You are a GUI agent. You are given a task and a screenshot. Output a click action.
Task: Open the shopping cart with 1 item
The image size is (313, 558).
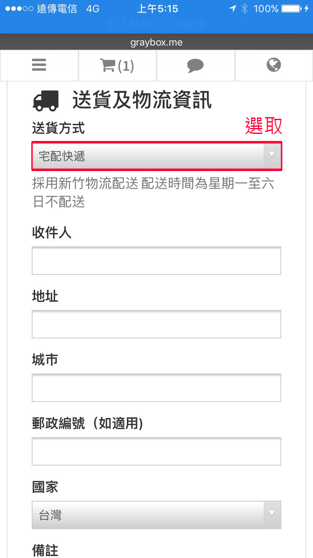(117, 65)
